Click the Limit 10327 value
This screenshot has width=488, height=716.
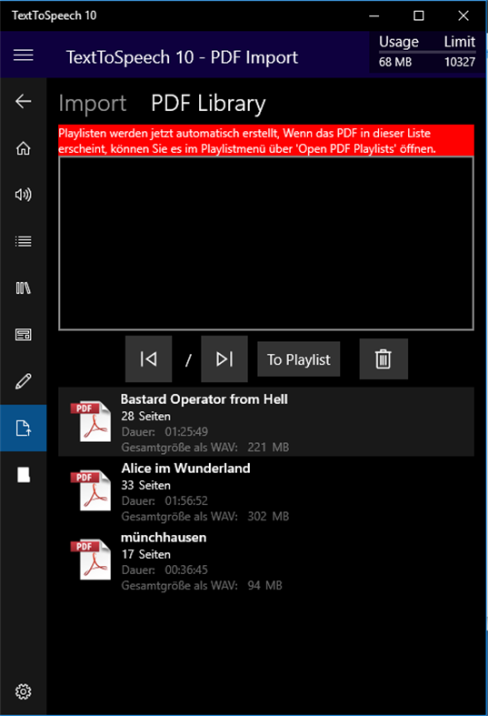(x=460, y=62)
